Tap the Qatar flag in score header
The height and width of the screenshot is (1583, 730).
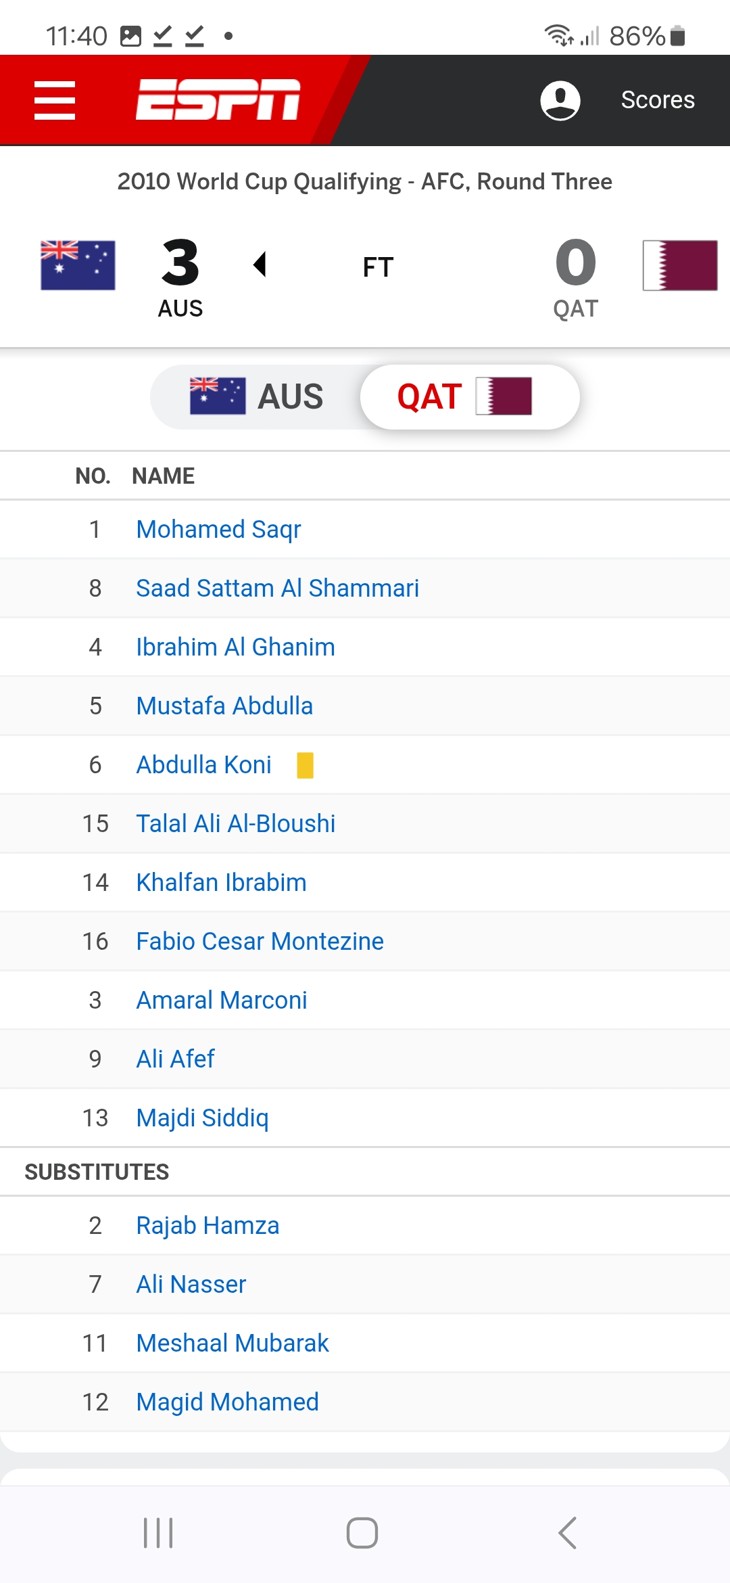click(680, 265)
